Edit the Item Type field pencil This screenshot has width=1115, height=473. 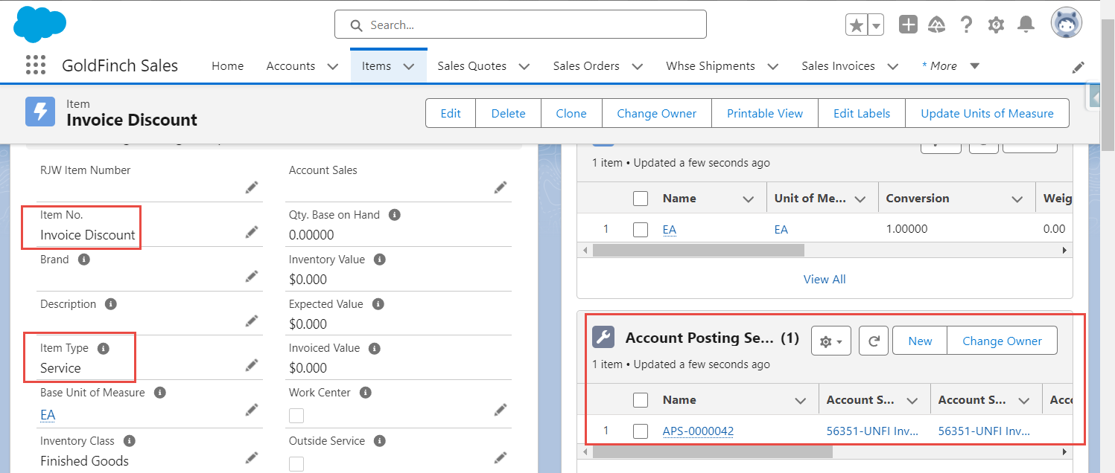click(x=252, y=365)
